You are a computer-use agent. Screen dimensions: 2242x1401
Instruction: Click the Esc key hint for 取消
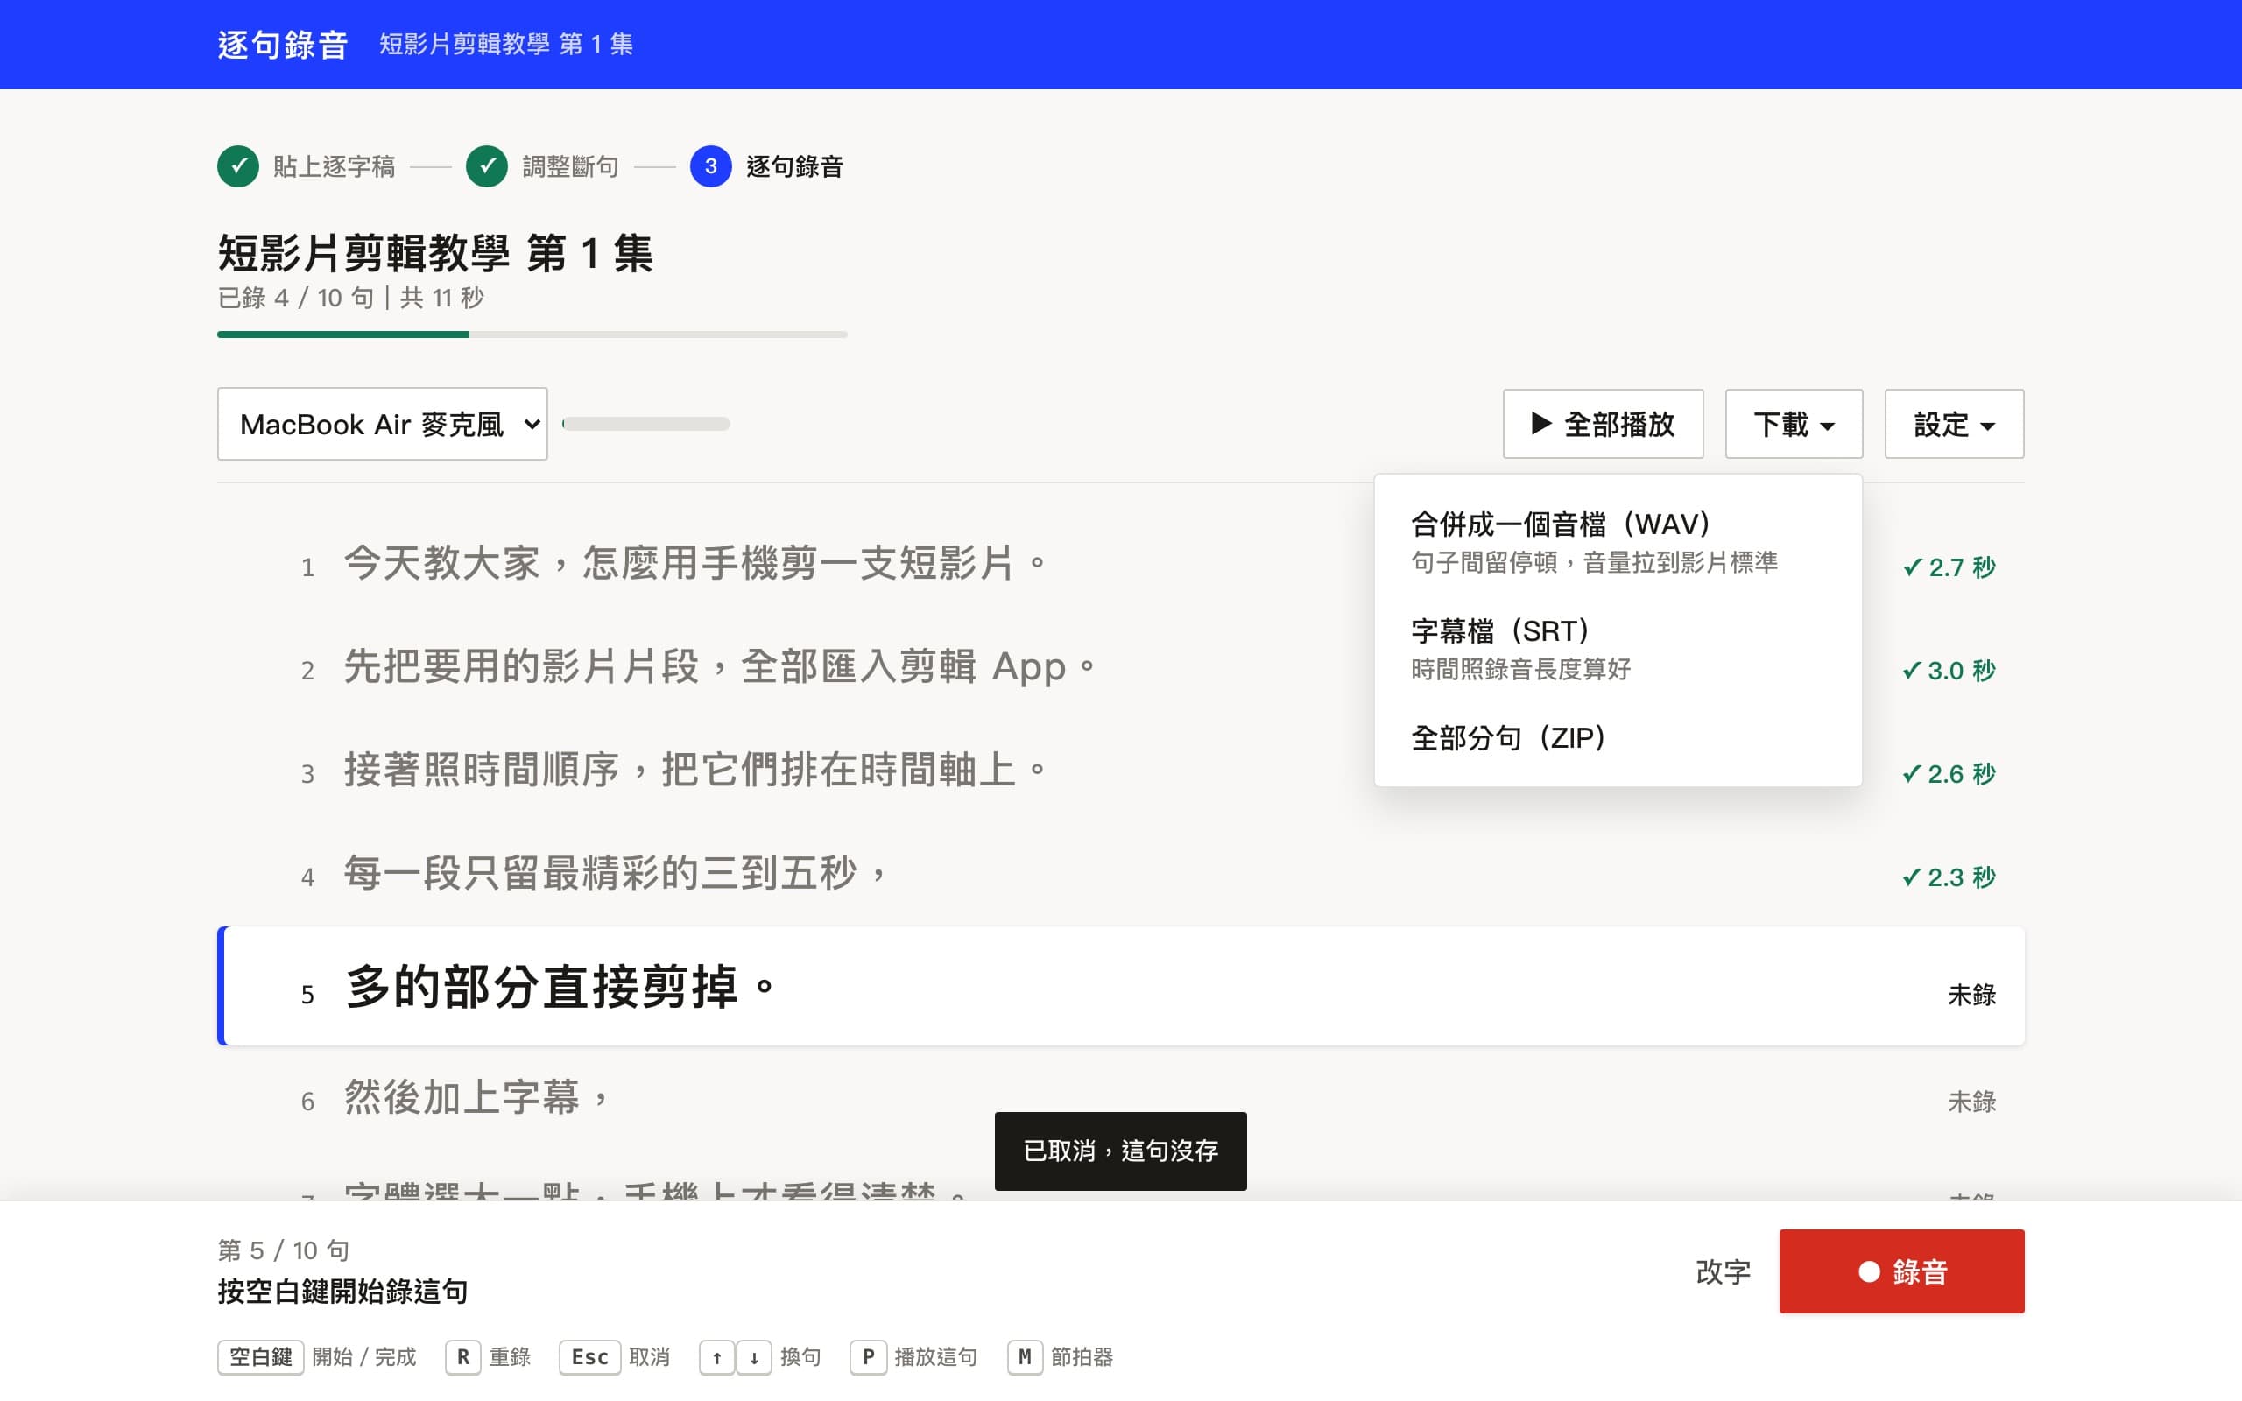[x=589, y=1357]
